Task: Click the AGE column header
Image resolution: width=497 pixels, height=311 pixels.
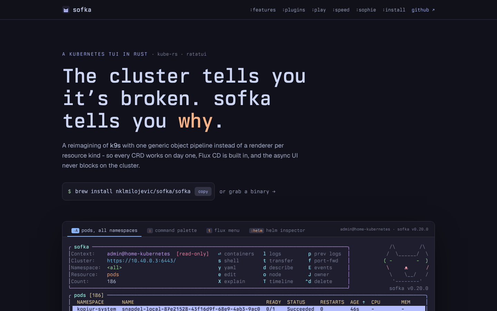Action: (355, 302)
